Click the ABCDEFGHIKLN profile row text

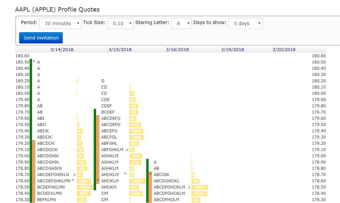pyautogui.click(x=53, y=175)
